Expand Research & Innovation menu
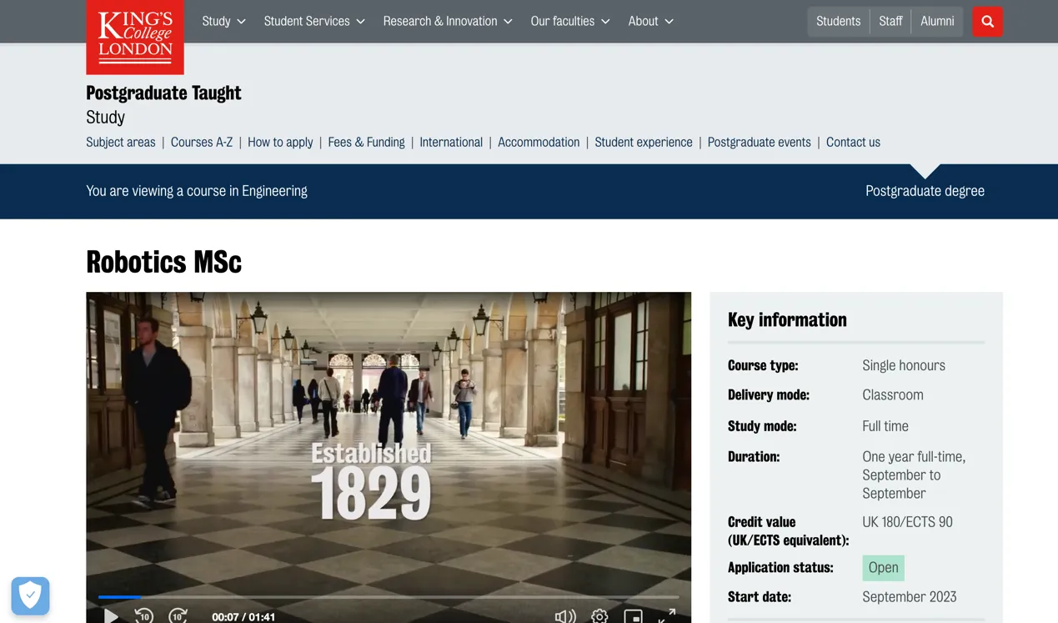This screenshot has width=1058, height=623. pos(447,22)
